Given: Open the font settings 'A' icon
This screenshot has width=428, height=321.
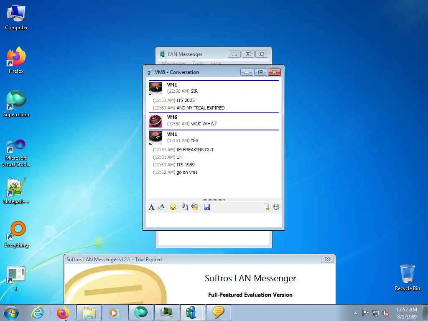Looking at the screenshot, I should (x=151, y=207).
